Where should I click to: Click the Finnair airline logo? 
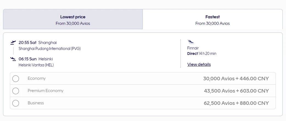pyautogui.click(x=191, y=42)
